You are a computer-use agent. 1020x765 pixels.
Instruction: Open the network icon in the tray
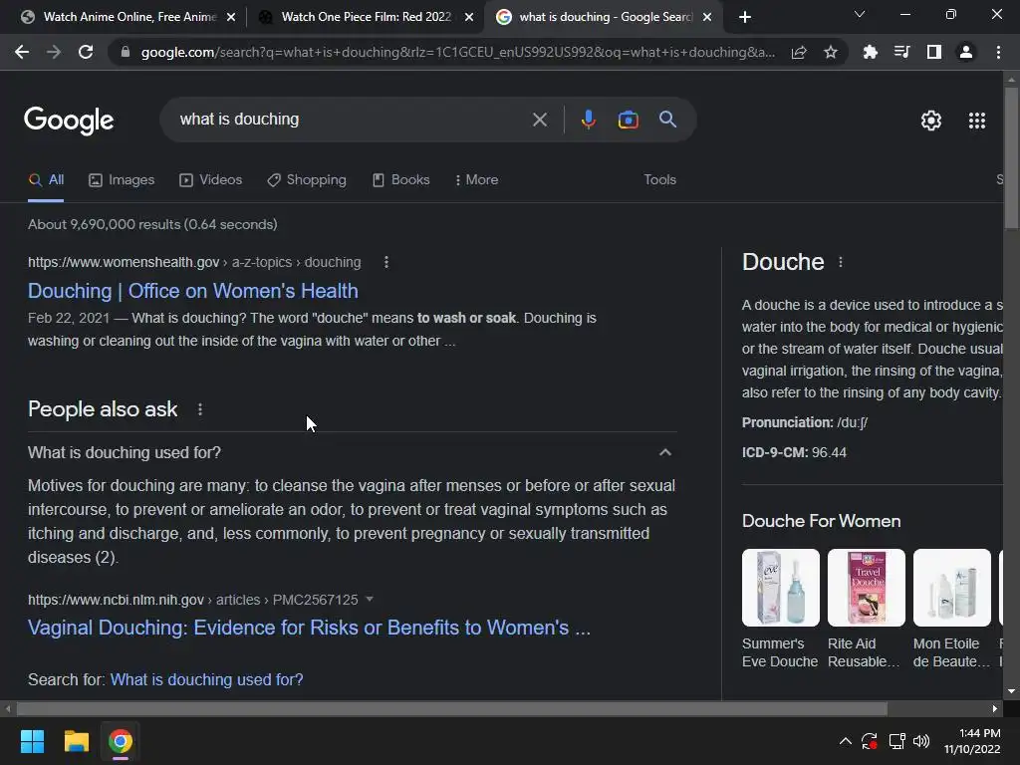[x=897, y=741]
